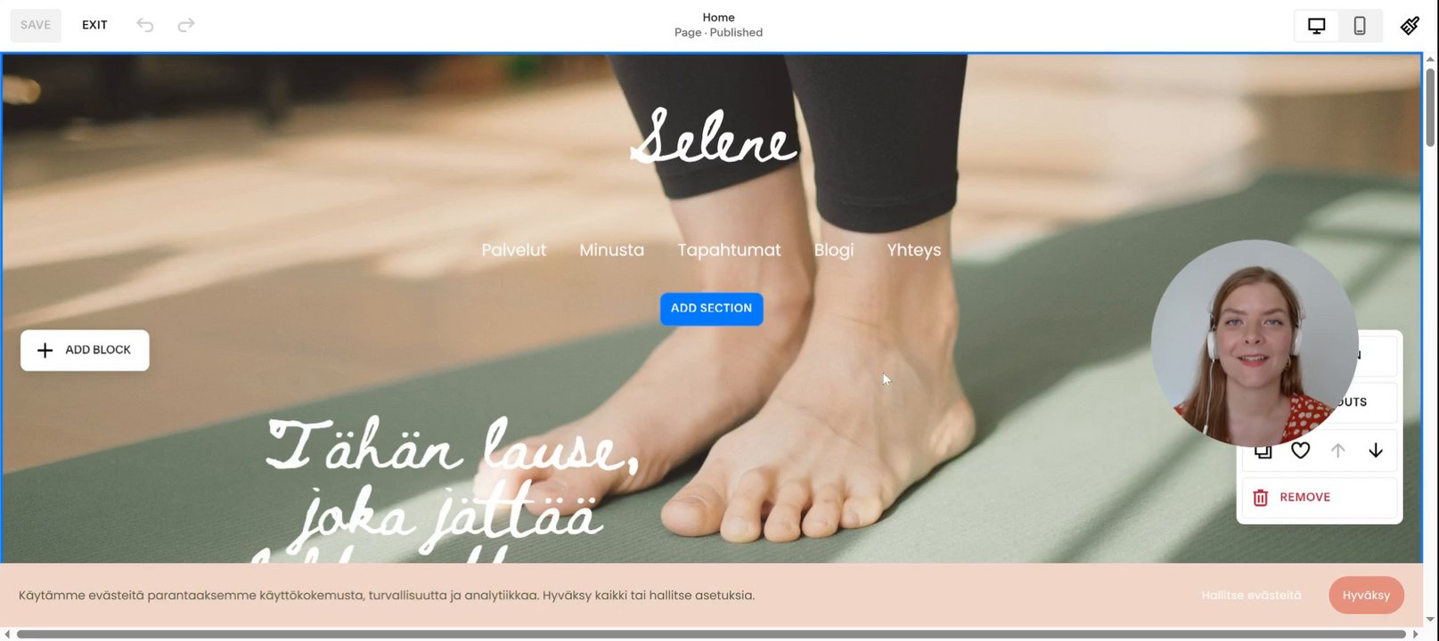
Task: Click the scrollbar up arrow
Action: click(1430, 60)
